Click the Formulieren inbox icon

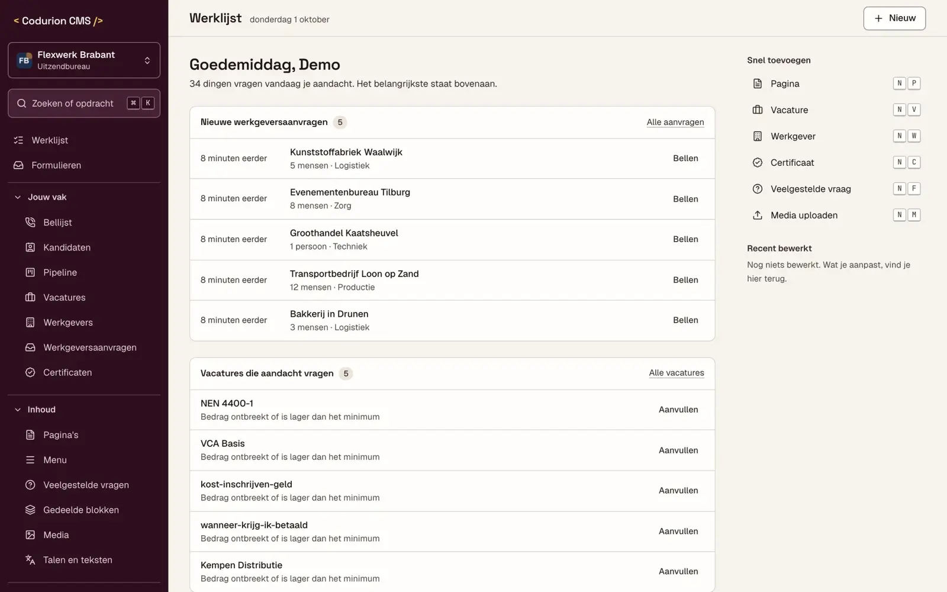pyautogui.click(x=19, y=165)
